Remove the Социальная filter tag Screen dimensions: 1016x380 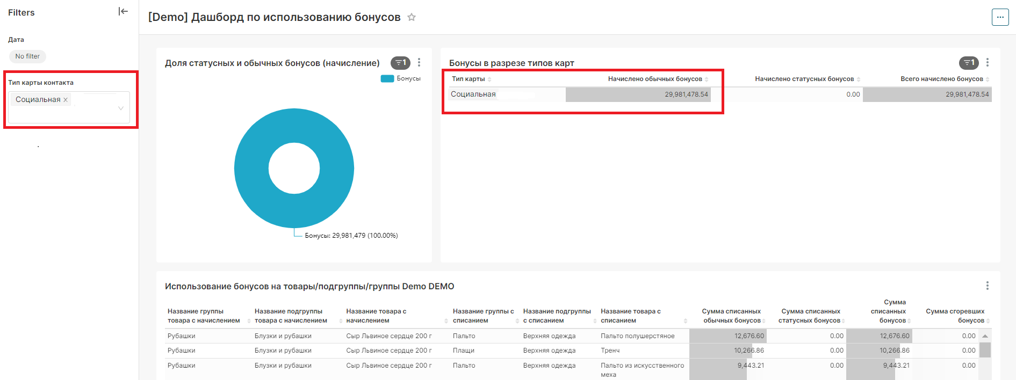(66, 100)
